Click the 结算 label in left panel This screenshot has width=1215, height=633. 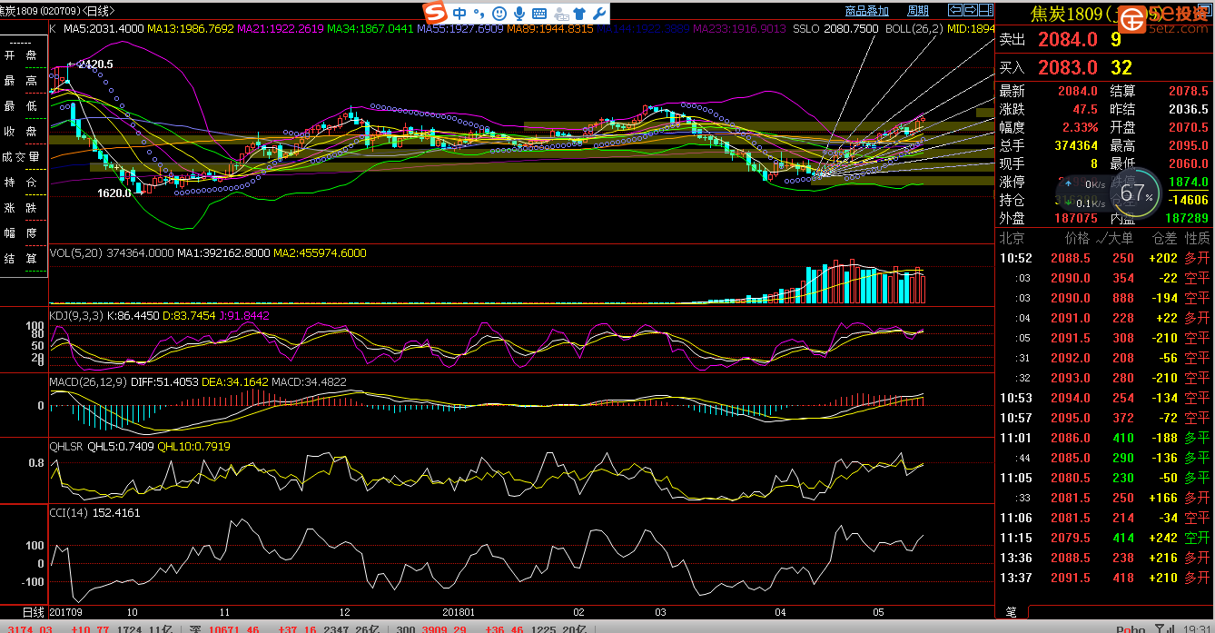[x=22, y=259]
